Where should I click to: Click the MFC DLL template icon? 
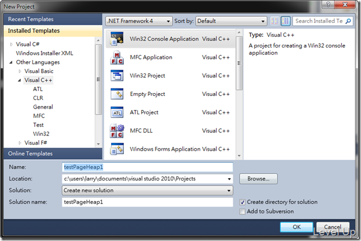coord(117,131)
